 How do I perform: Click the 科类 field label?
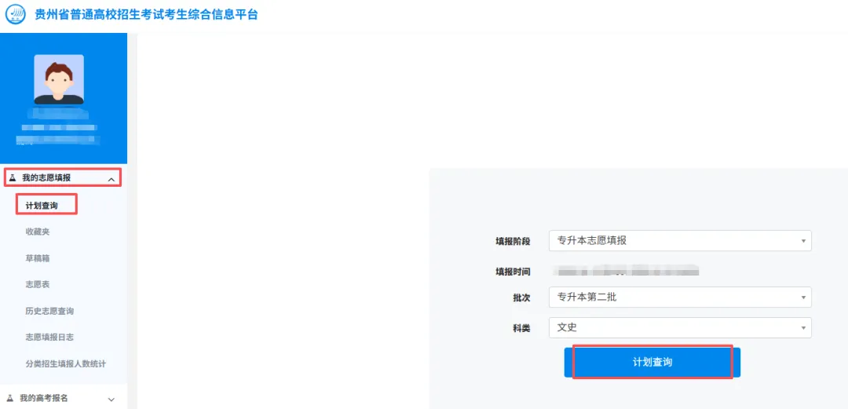[x=522, y=328]
